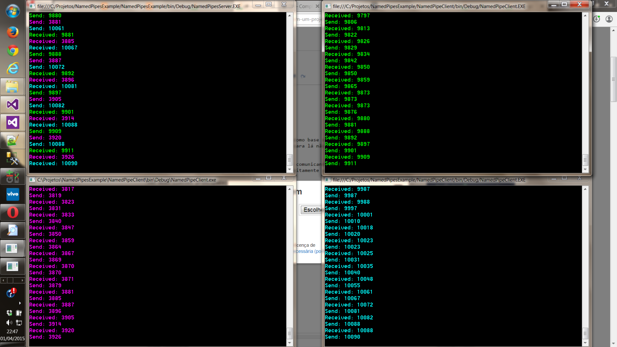
Task: Open the Windows Start menu orb
Action: [x=12, y=11]
